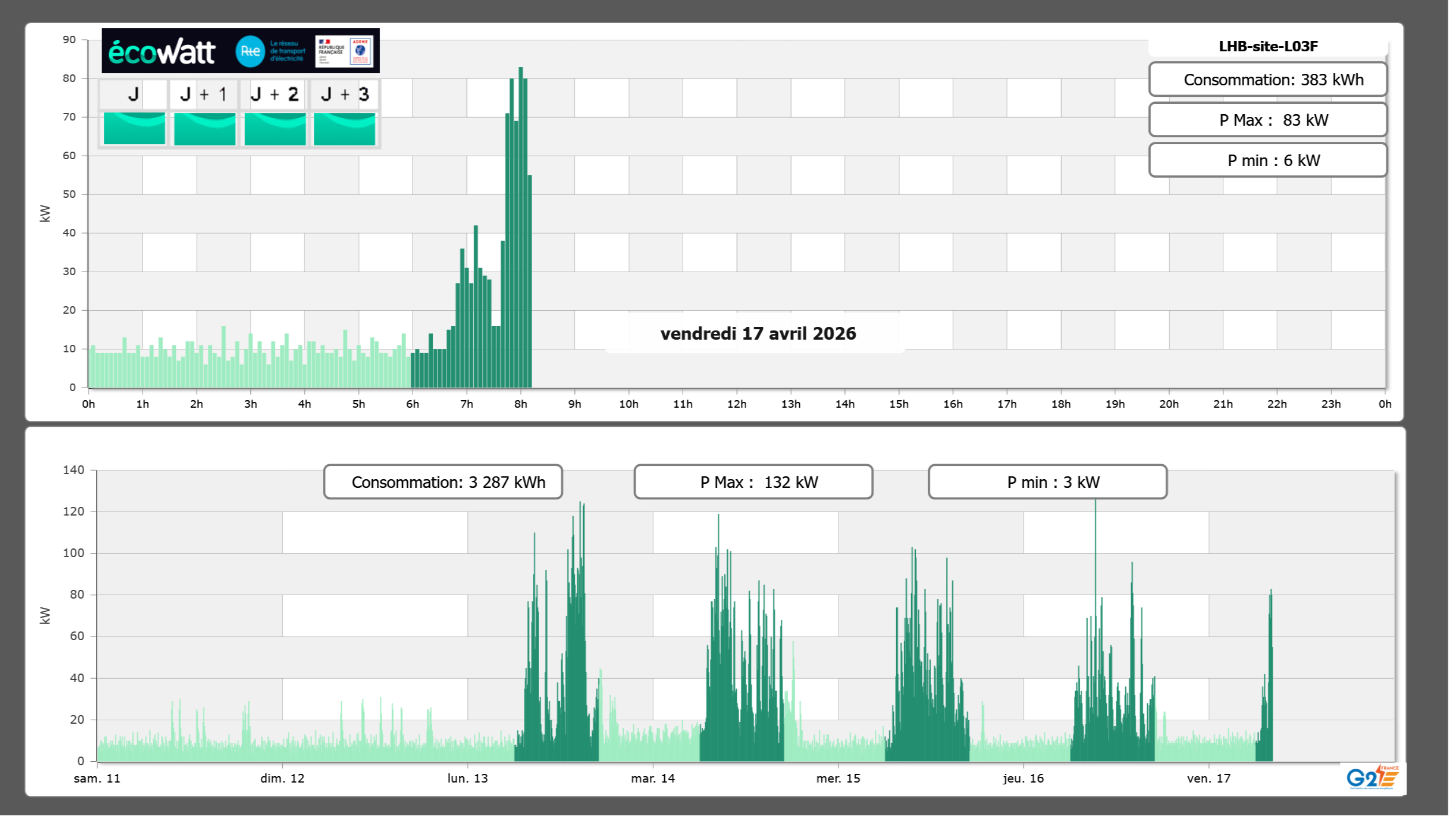Click the jeu. 16 axis label
Viewport: 1449px width, 816px height.
[1023, 778]
